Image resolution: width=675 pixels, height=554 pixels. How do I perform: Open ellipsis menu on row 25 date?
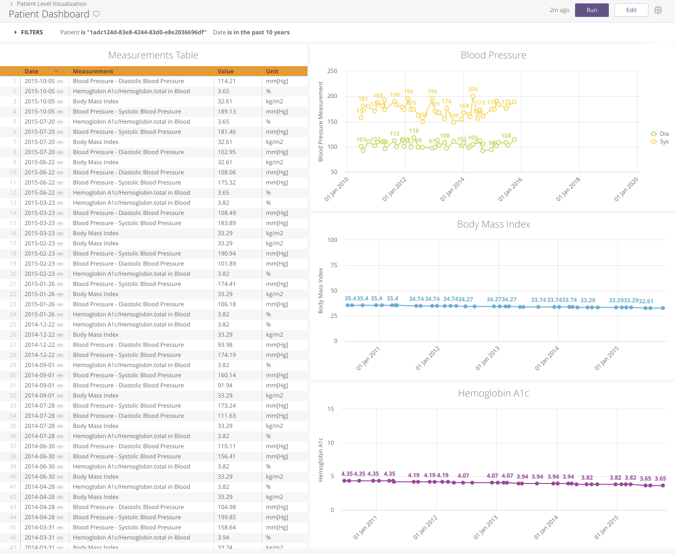tap(60, 325)
